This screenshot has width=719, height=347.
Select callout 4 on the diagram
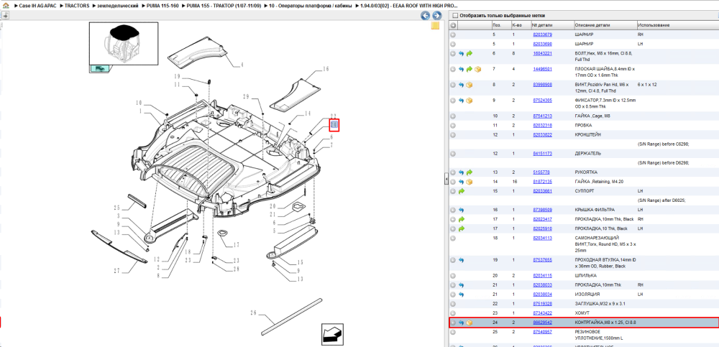click(x=242, y=65)
